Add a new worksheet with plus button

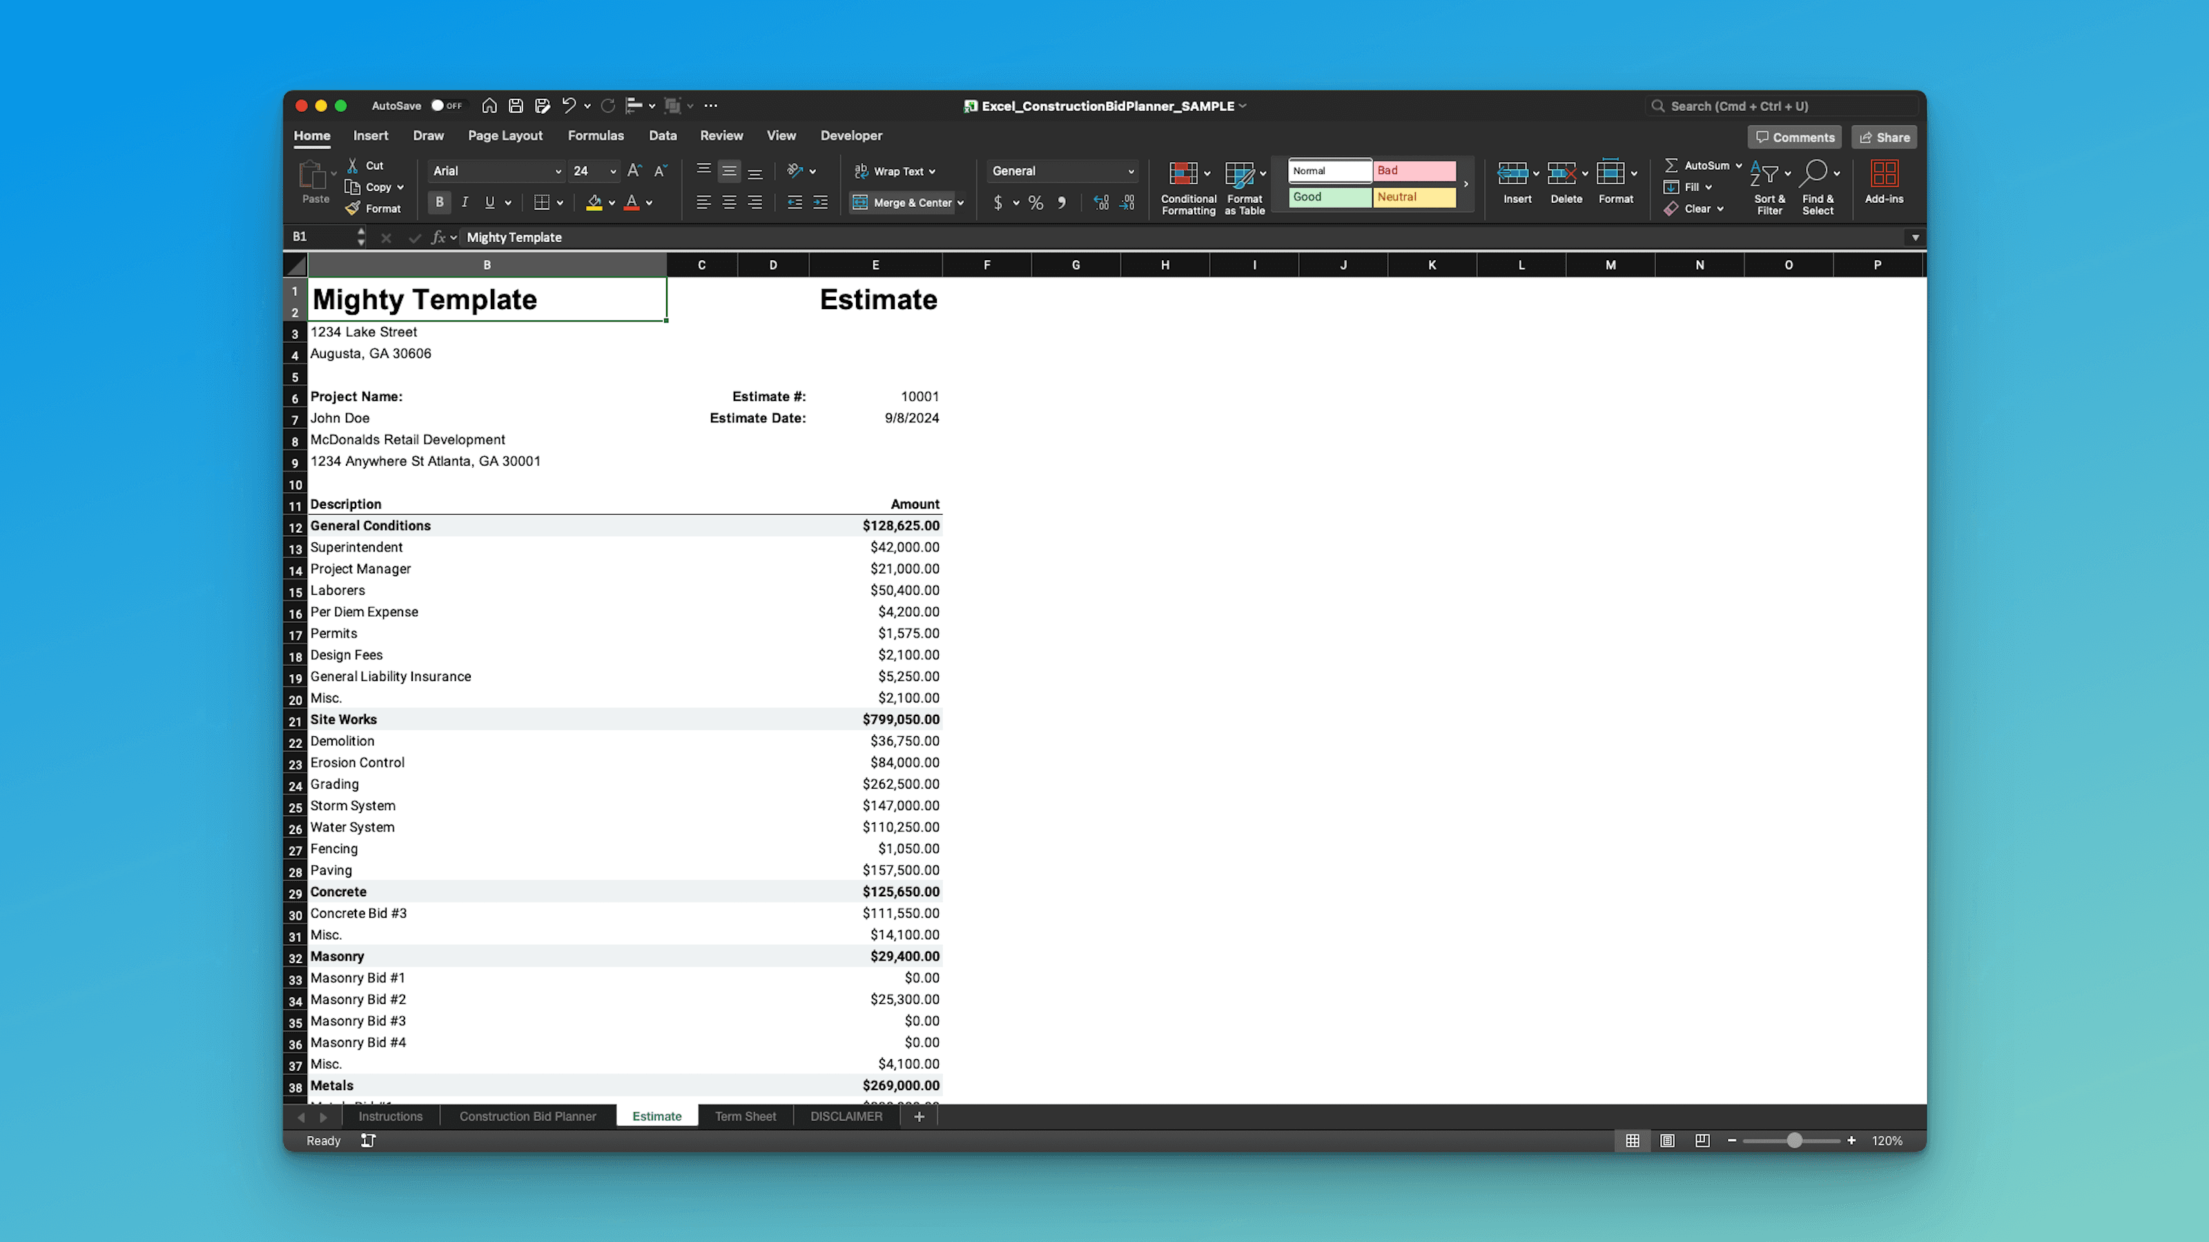[918, 1116]
